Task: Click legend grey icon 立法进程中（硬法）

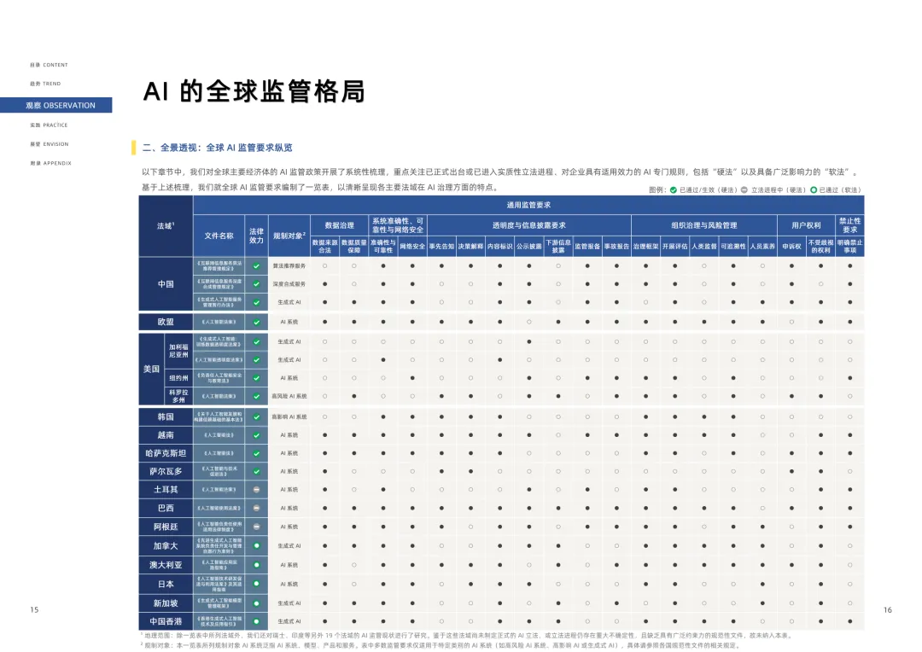Action: click(744, 190)
